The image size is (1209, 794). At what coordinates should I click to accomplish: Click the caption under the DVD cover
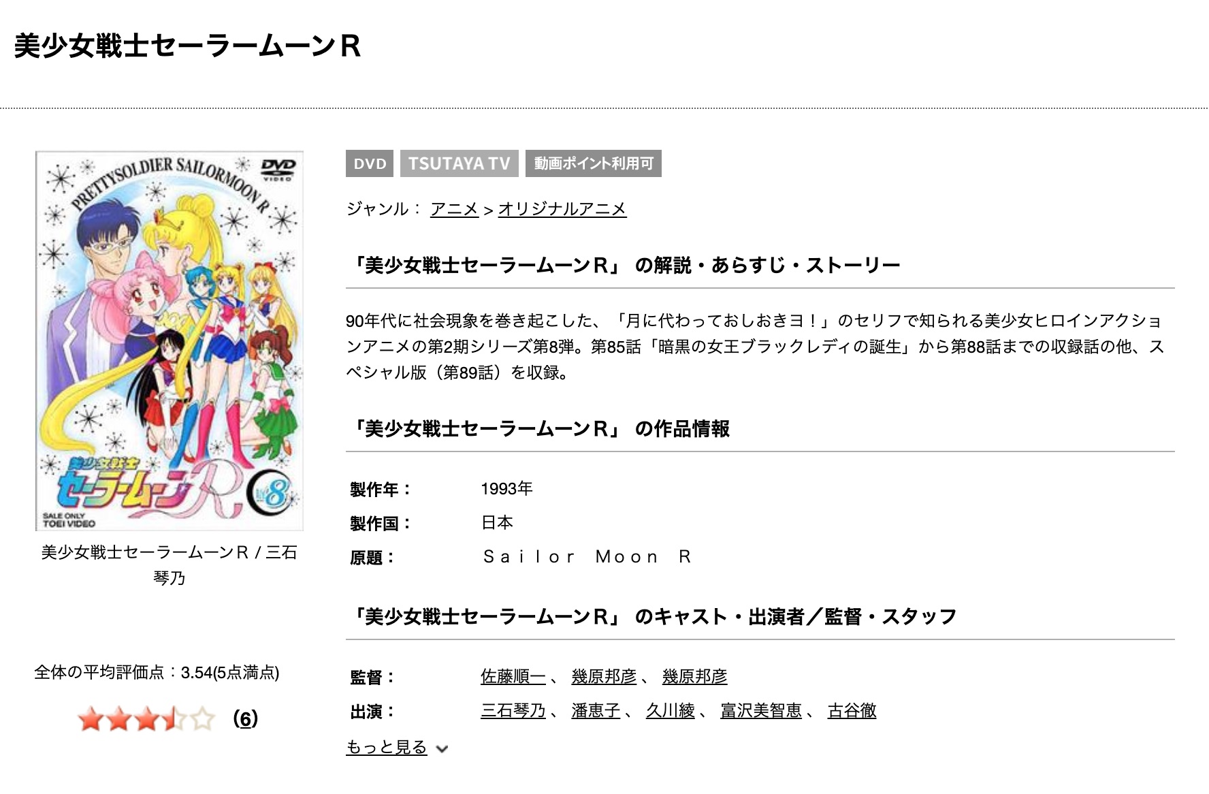point(170,565)
